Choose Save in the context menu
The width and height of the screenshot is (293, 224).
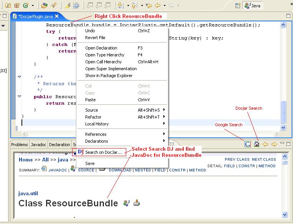click(x=122, y=163)
